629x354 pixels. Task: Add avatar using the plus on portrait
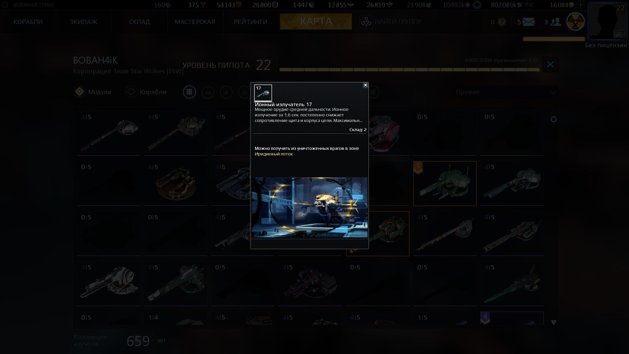(619, 33)
